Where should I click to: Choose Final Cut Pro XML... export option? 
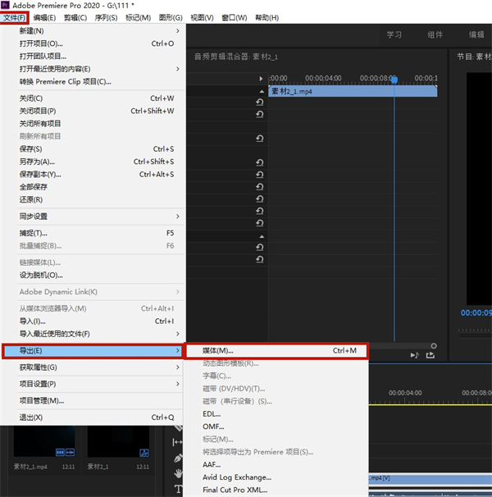(276, 490)
